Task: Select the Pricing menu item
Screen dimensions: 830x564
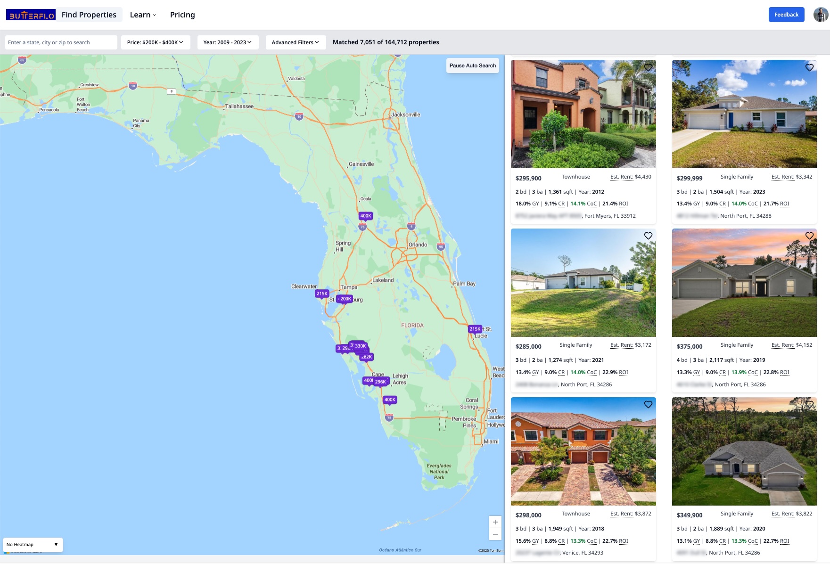Action: tap(182, 15)
